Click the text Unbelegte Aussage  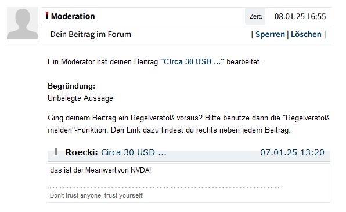[80, 98]
